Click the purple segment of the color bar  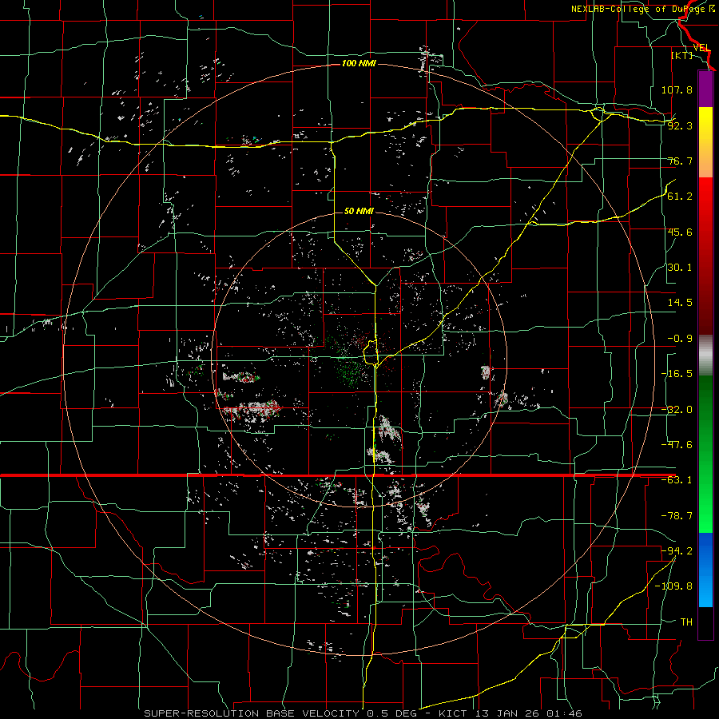pyautogui.click(x=705, y=89)
